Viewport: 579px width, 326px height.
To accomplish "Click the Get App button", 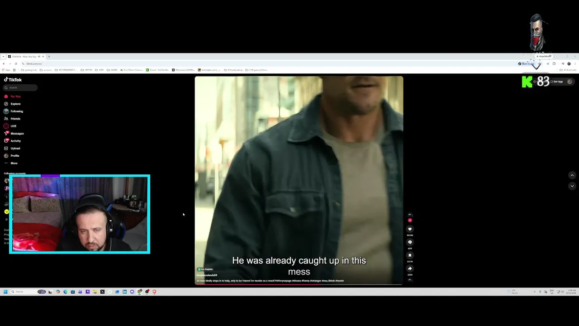I will 557,81.
